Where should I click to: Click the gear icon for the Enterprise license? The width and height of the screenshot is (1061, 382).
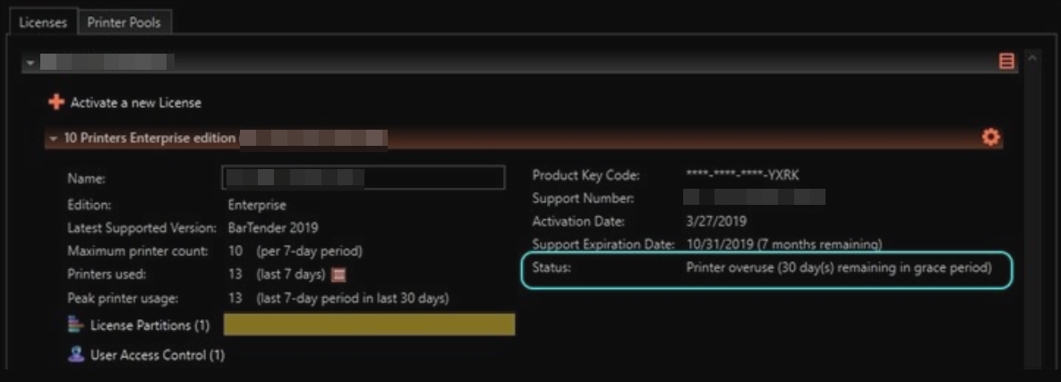[990, 138]
